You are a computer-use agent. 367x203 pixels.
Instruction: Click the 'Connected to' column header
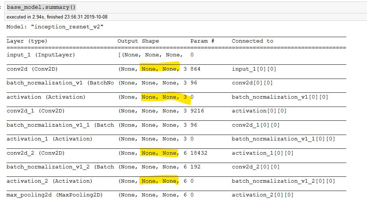[253, 41]
